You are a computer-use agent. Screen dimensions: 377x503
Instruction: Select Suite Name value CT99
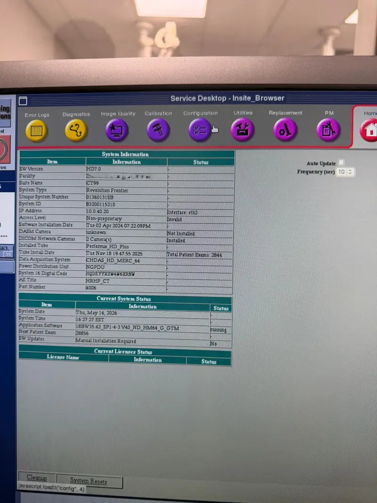coord(93,183)
